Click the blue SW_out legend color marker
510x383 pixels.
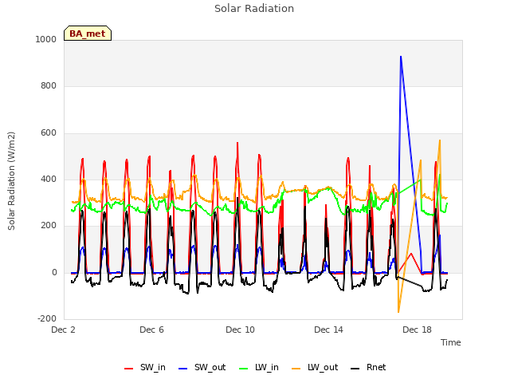pyautogui.click(x=183, y=369)
